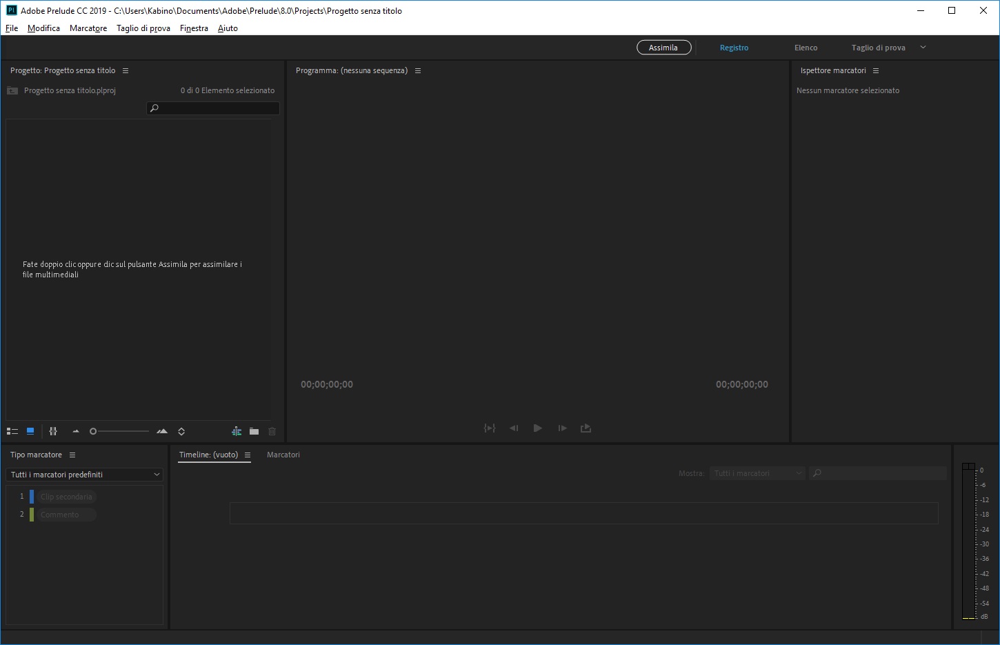The image size is (1000, 645).
Task: Click the Assimila button
Action: point(663,48)
